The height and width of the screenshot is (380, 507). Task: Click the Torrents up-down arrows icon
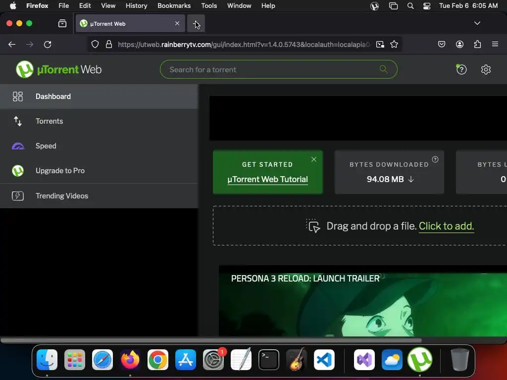tap(18, 121)
